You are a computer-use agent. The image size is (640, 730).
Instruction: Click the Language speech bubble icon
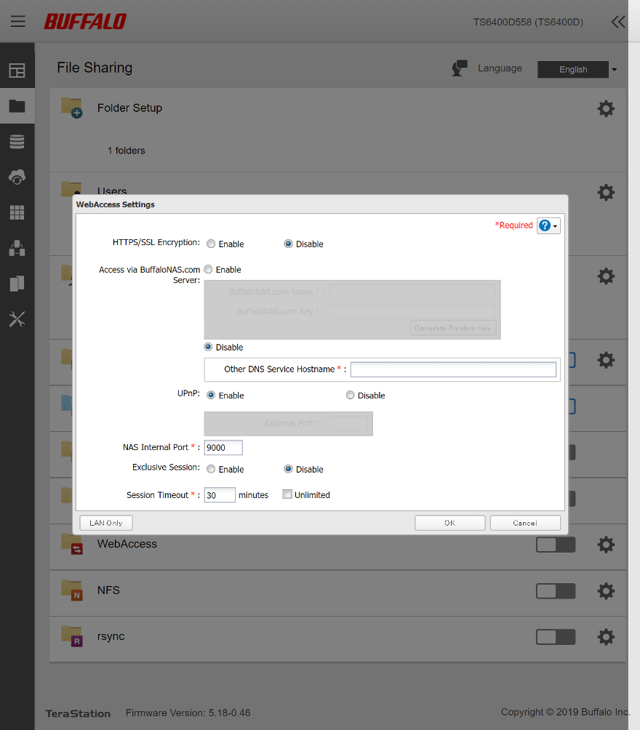tap(460, 68)
